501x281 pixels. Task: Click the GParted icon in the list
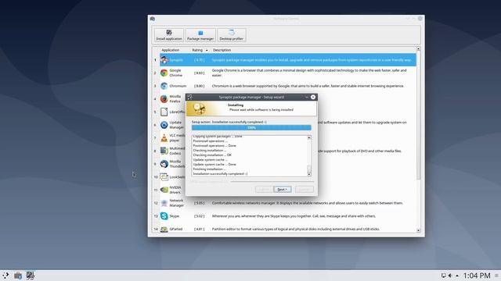(164, 229)
